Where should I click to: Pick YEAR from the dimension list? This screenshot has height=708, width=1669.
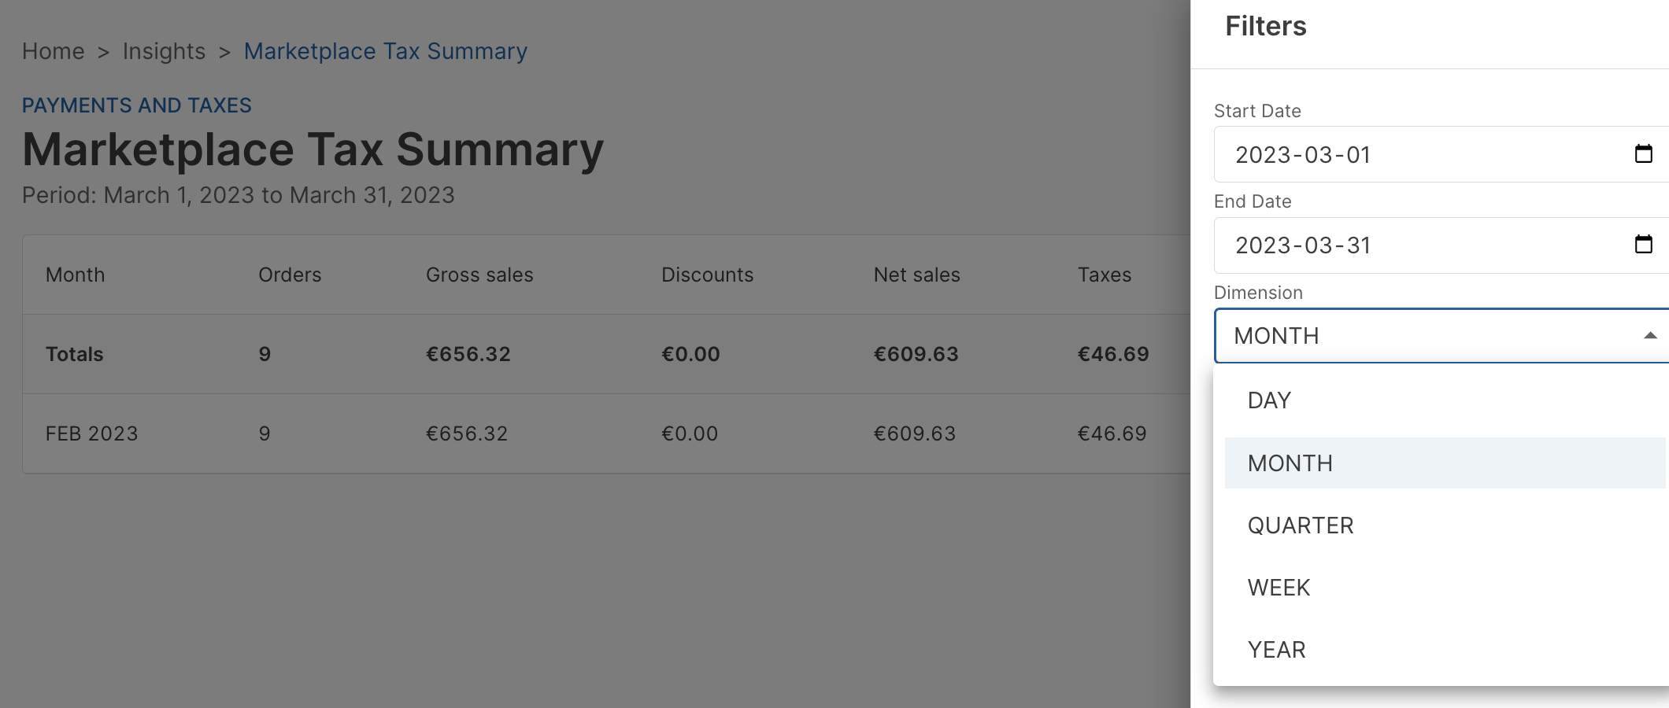click(1276, 650)
